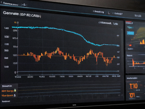Click the small icon in the top-left title bar

[23, 5]
